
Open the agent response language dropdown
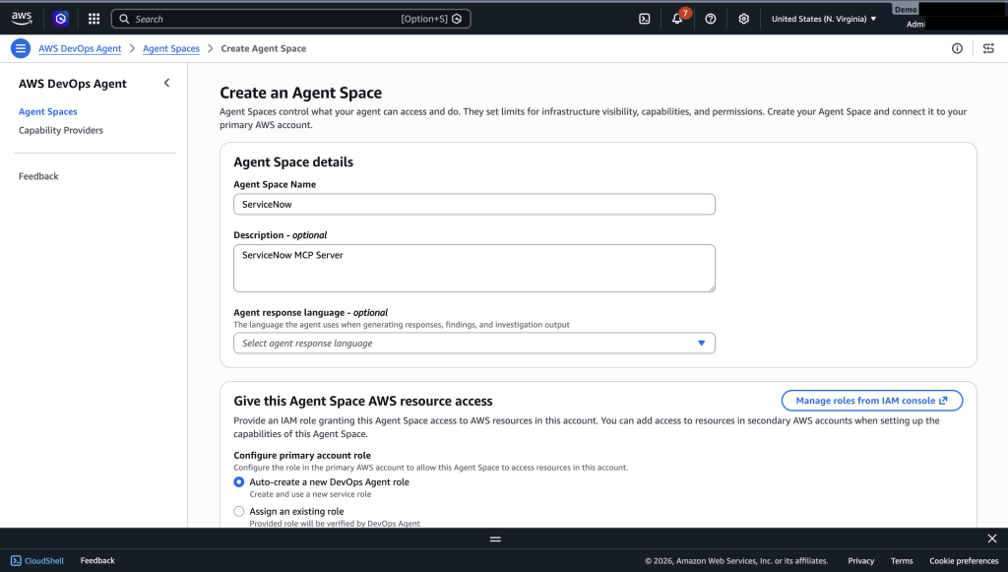pos(473,344)
